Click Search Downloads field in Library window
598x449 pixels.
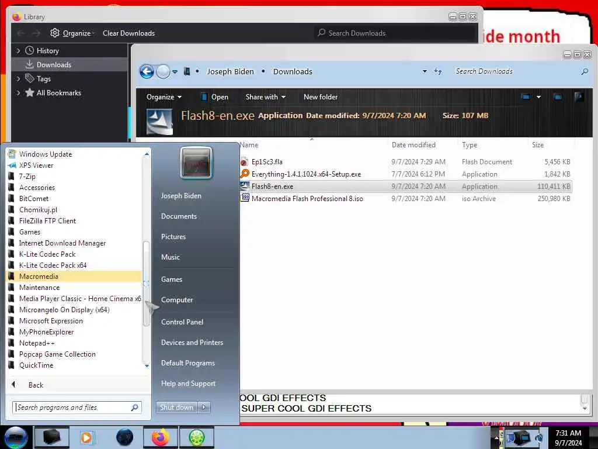pos(396,33)
